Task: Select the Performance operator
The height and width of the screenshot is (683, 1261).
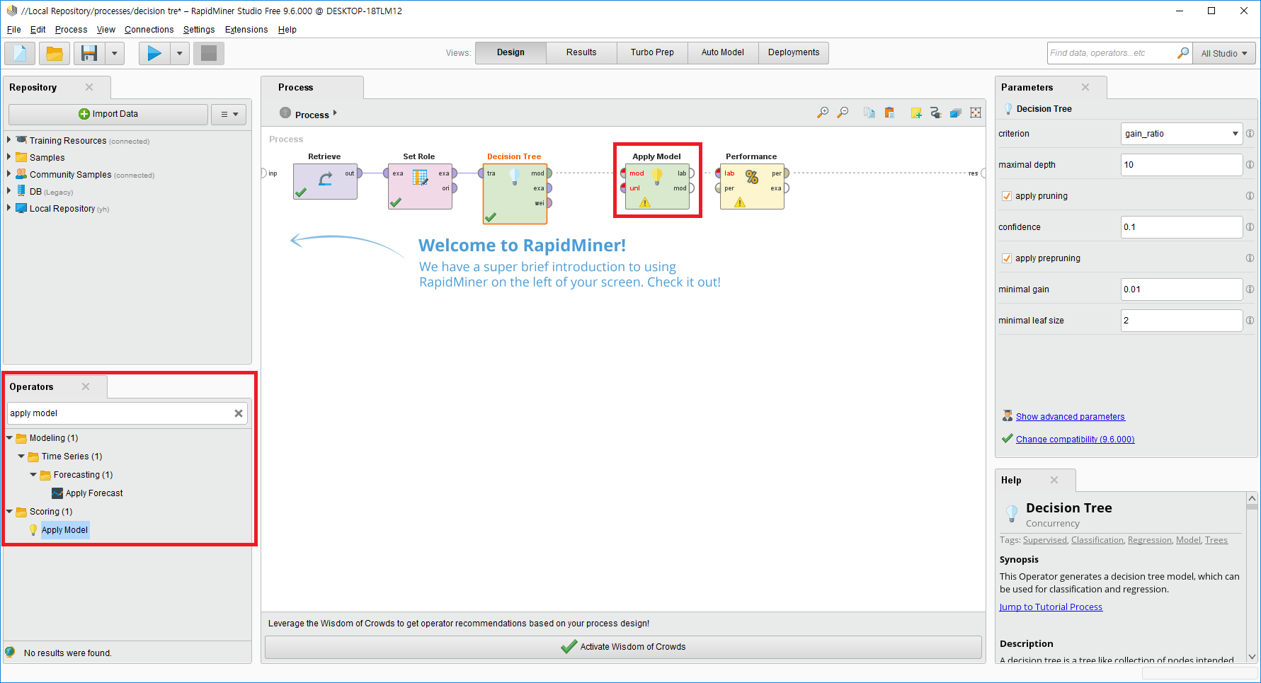Action: (x=752, y=186)
